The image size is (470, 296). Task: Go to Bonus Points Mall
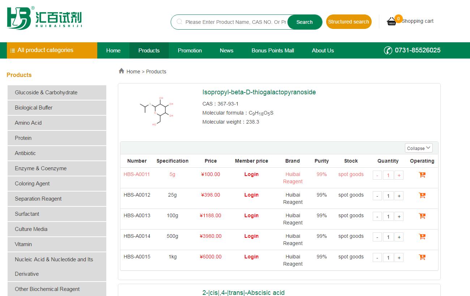point(273,51)
